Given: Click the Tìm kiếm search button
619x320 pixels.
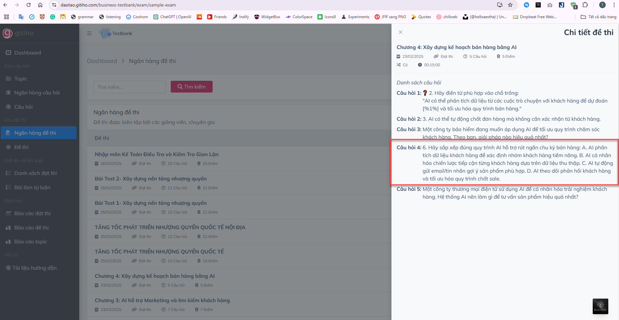Looking at the screenshot, I should coord(192,87).
